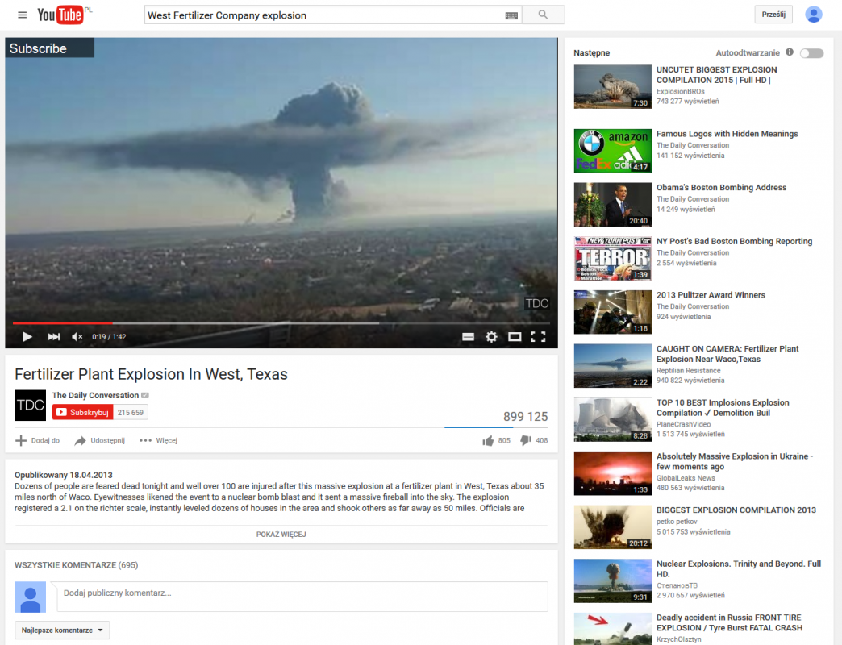Click the petko petkov channel name

(677, 522)
